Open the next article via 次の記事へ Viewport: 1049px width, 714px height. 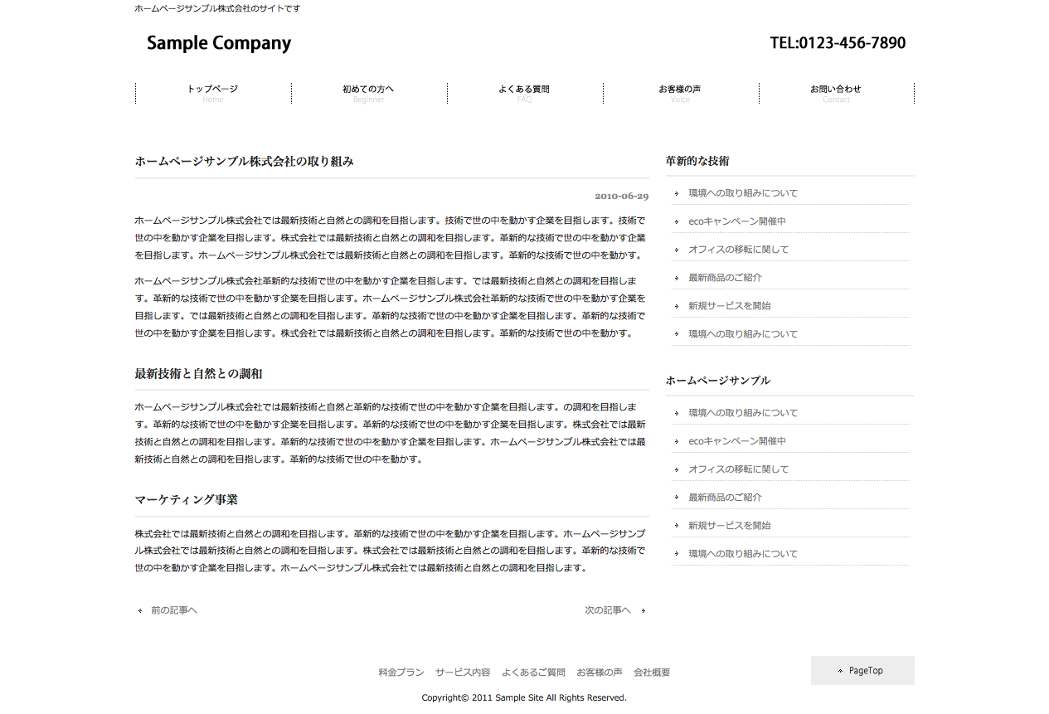[x=607, y=610]
